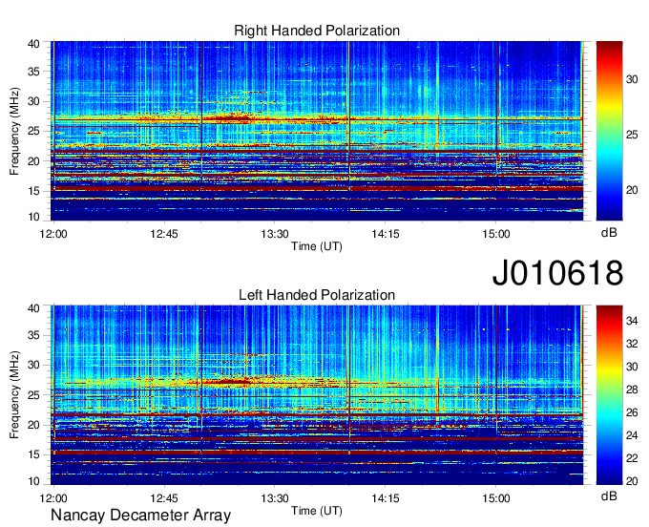Click the 10 MHz tick of Left Handed plot
Image resolution: width=649 pixels, height=527 pixels.
tap(33, 481)
